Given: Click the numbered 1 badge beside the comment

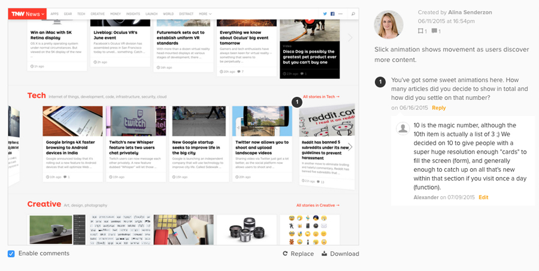Looking at the screenshot, I should tap(380, 82).
